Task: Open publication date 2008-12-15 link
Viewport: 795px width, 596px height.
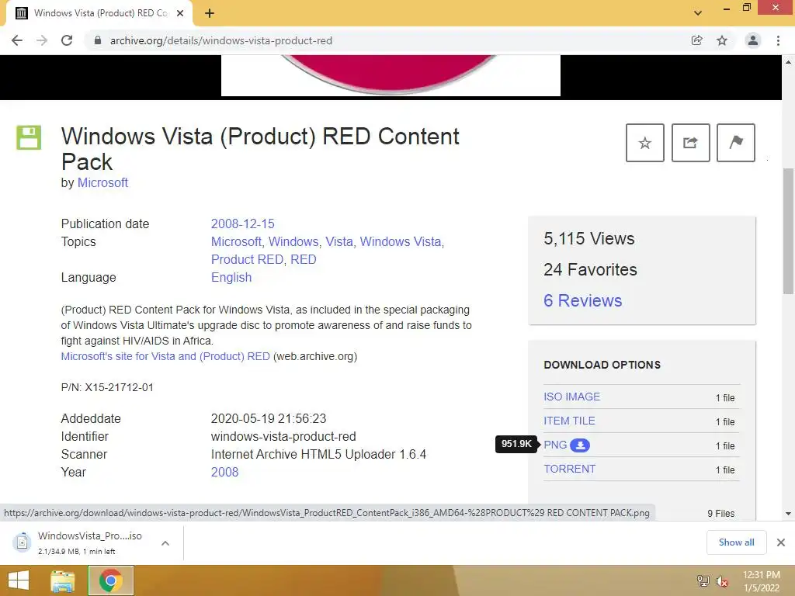Action: pyautogui.click(x=242, y=224)
